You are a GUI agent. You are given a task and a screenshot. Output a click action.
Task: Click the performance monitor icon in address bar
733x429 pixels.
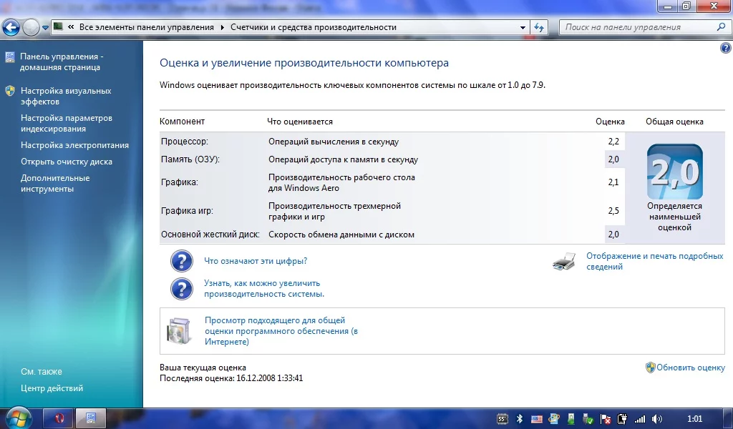point(58,26)
